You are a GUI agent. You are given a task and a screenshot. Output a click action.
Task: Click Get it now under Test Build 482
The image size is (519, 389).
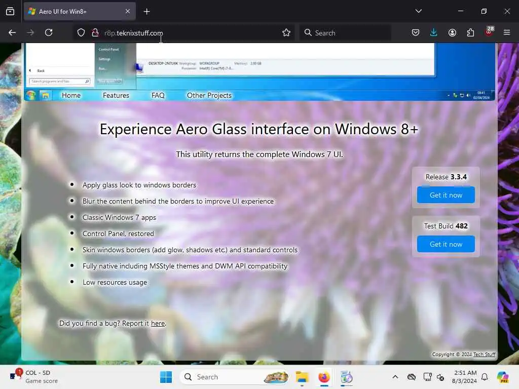pos(446,244)
